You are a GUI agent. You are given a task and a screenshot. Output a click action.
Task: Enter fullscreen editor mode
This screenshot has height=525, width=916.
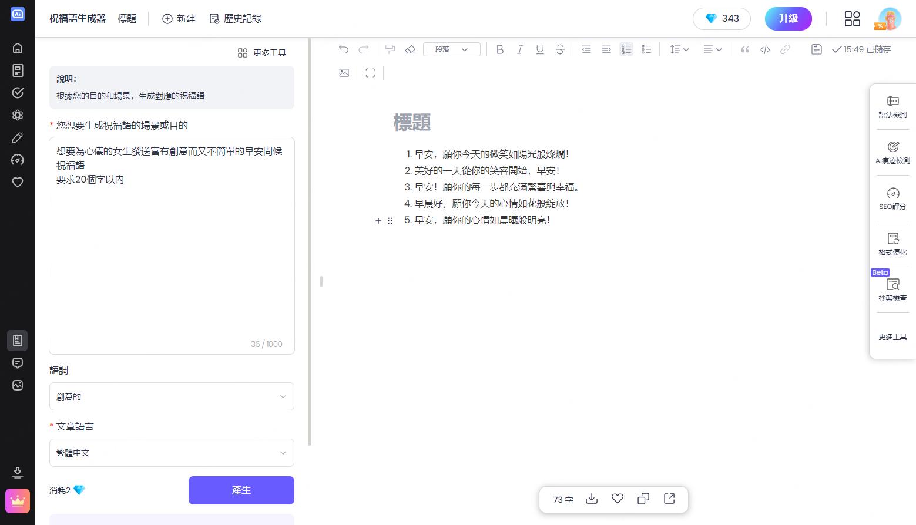[x=370, y=73]
